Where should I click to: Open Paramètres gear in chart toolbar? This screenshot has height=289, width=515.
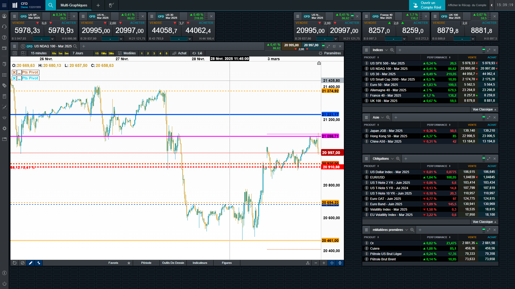click(x=330, y=53)
